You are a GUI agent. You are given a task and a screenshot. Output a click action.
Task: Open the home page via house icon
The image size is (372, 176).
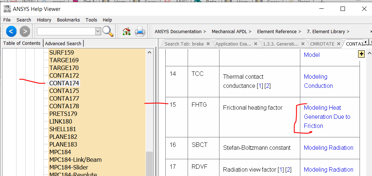coord(127,31)
